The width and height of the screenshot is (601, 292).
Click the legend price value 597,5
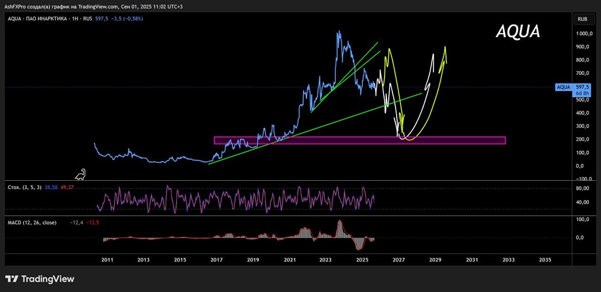coord(100,19)
